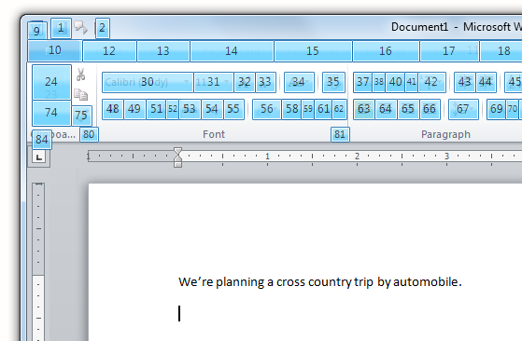Click the Grow Font button
The height and width of the screenshot is (341, 522).
[245, 82]
